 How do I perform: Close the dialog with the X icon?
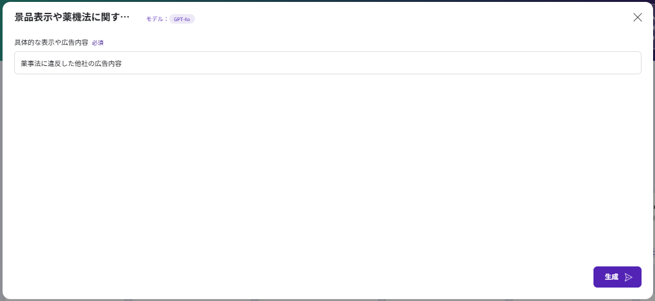(x=637, y=17)
